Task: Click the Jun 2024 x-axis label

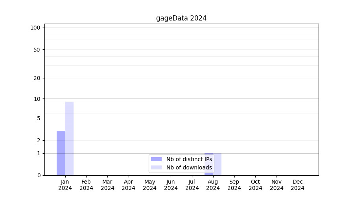Action: coord(171,185)
